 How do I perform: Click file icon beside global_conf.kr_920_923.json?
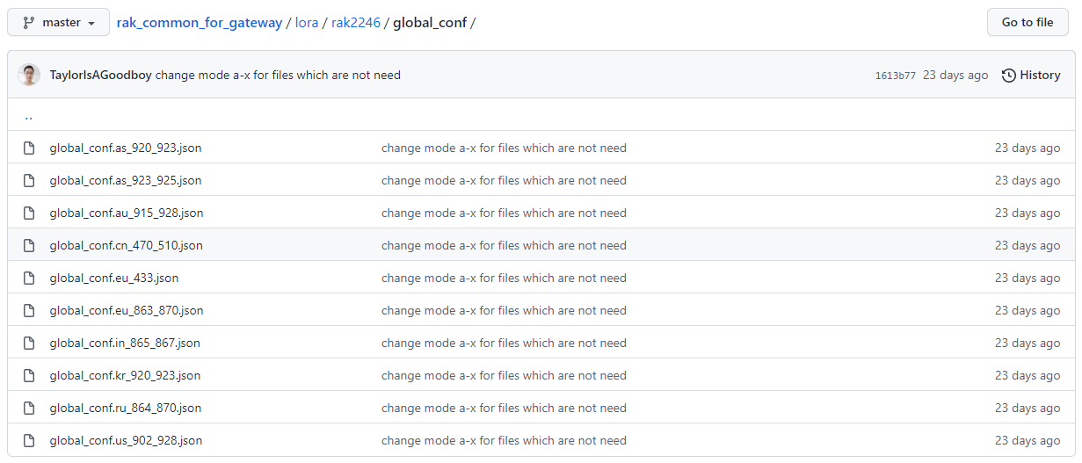(29, 375)
